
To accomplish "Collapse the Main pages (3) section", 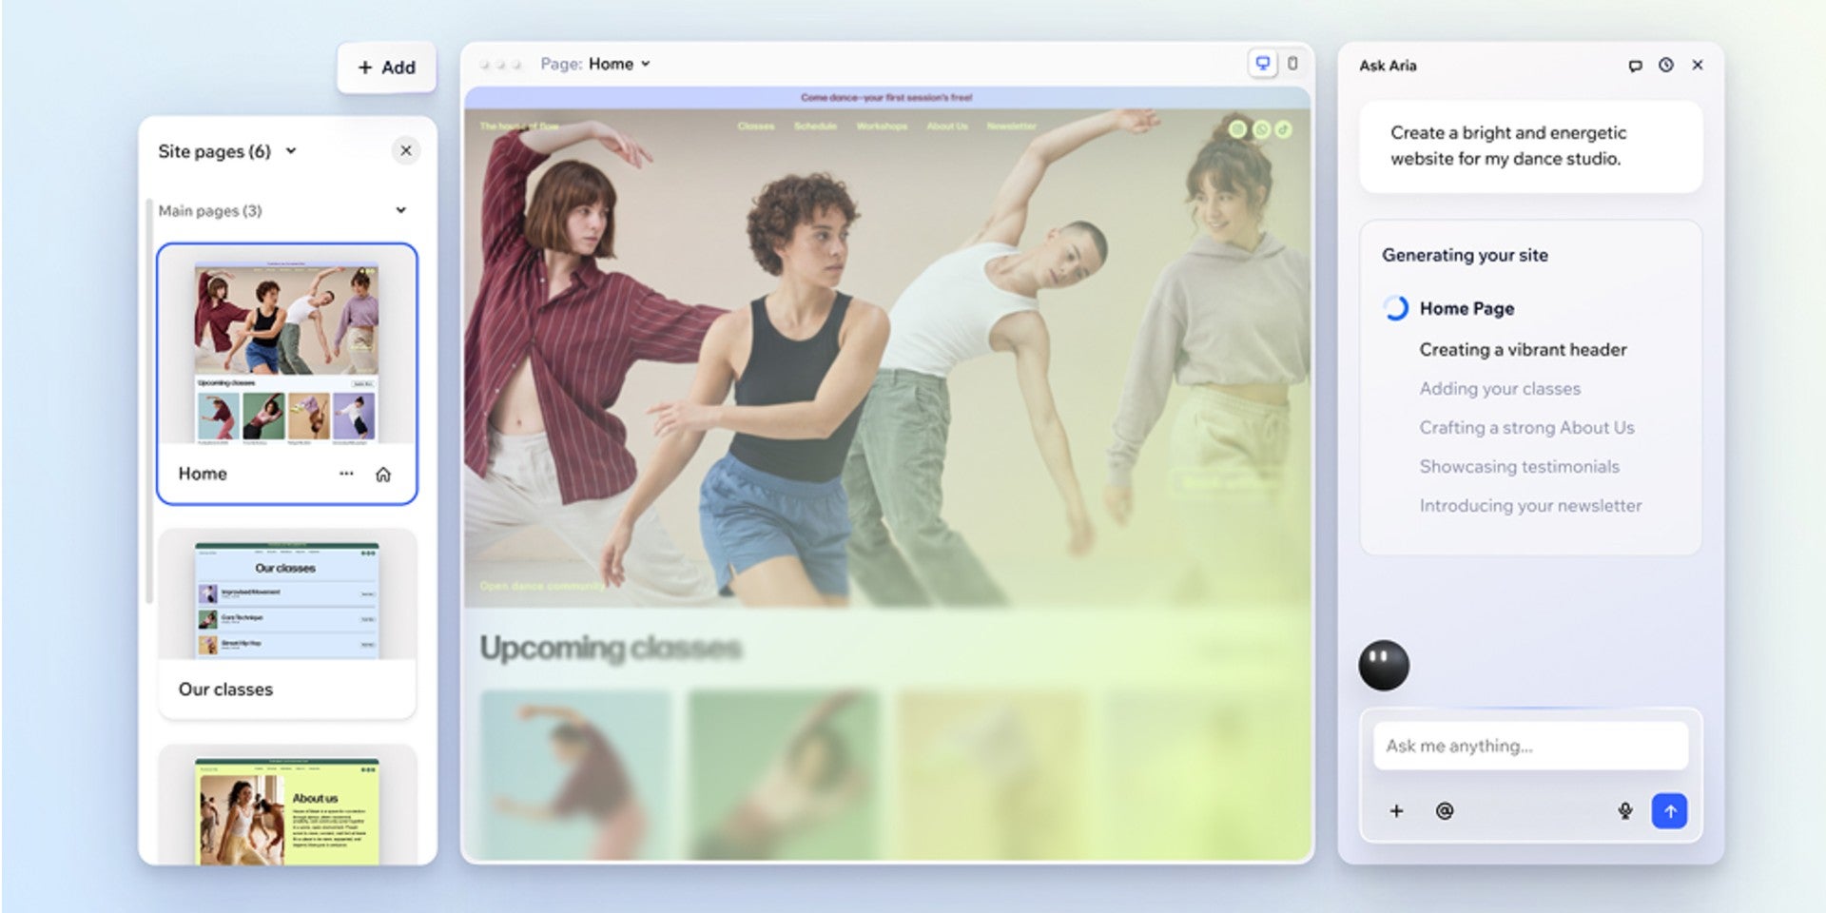I will [400, 210].
